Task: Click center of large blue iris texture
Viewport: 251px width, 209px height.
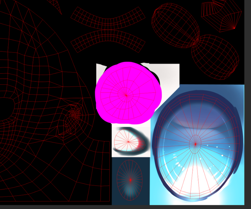Action: [x=196, y=144]
